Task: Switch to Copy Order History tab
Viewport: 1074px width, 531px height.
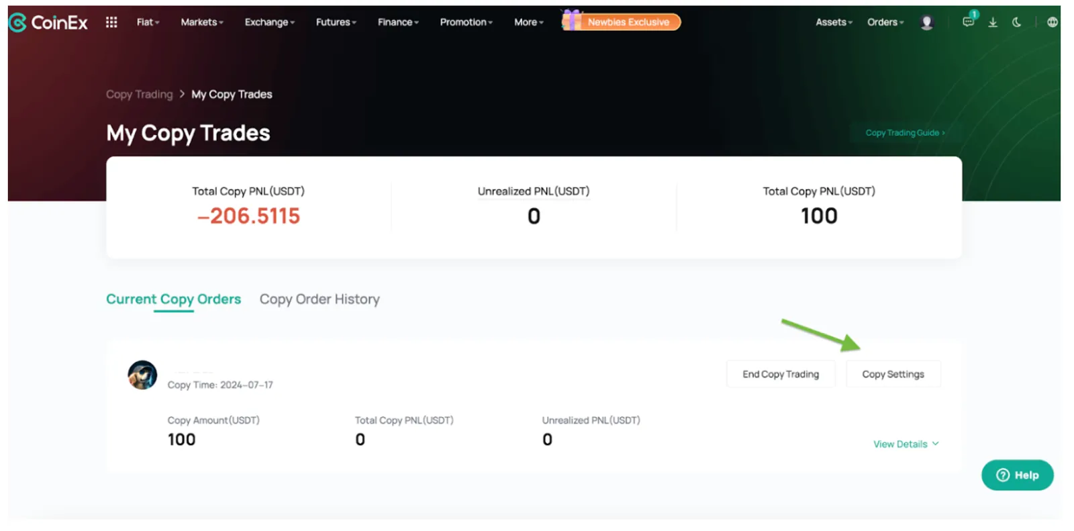Action: pyautogui.click(x=320, y=299)
